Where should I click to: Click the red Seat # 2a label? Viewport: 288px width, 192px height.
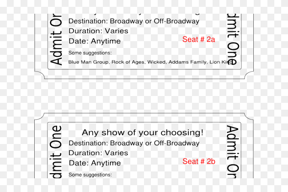pyautogui.click(x=199, y=39)
